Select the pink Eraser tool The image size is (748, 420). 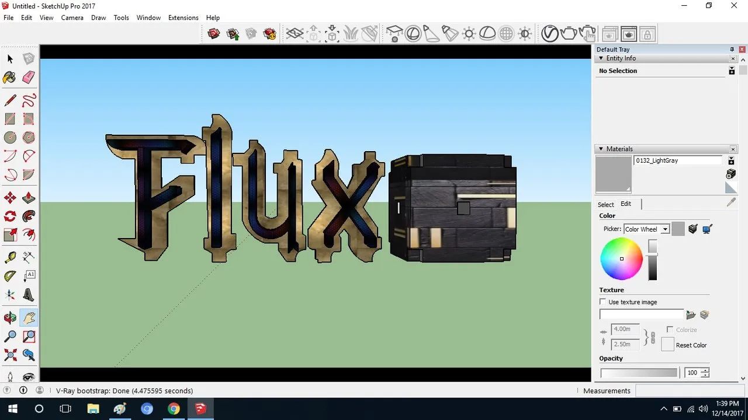[x=29, y=78]
